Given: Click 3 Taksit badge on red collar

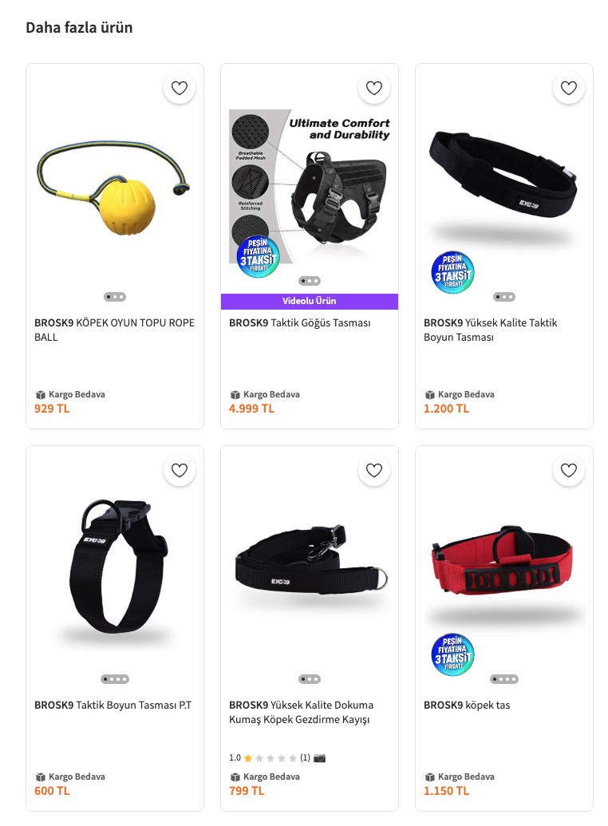Looking at the screenshot, I should click(x=452, y=654).
